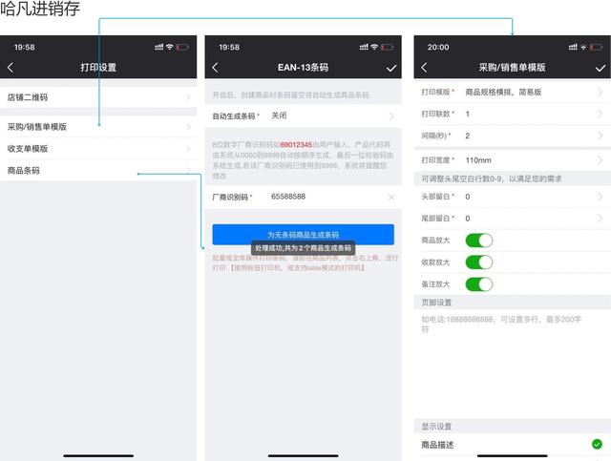The image size is (611, 461).
Task: Go back from the EAN-13条码 screen
Action: pos(215,68)
